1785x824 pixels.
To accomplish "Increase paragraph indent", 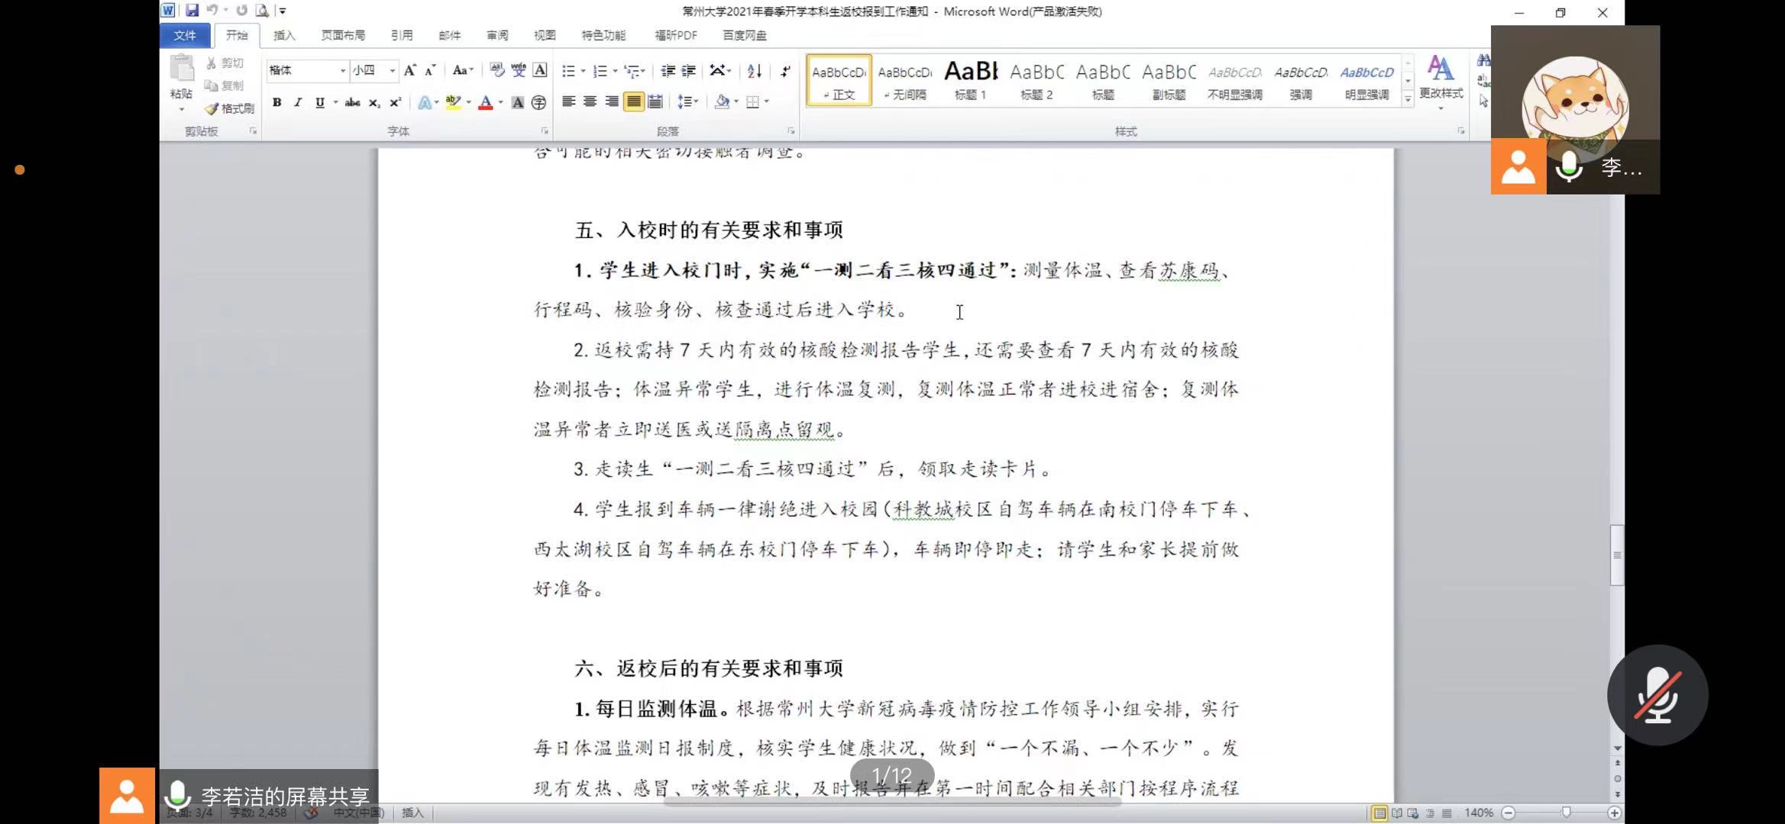I will [x=689, y=70].
